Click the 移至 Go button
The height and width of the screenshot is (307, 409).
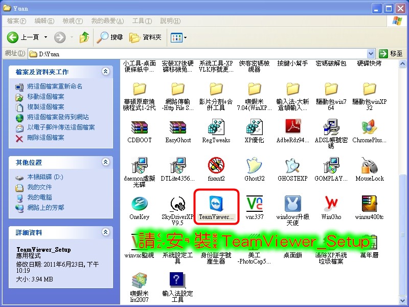pyautogui.click(x=391, y=54)
